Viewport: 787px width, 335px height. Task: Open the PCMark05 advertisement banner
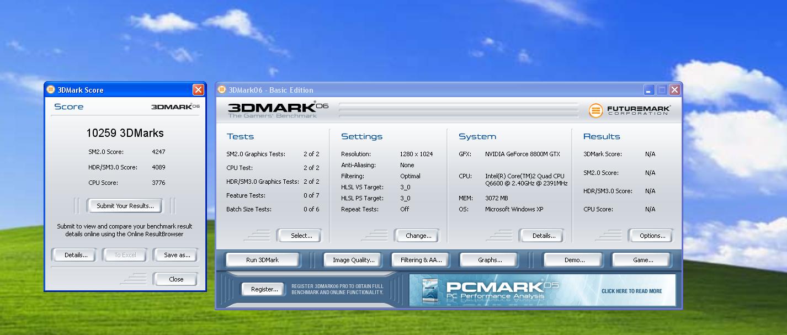click(x=543, y=290)
